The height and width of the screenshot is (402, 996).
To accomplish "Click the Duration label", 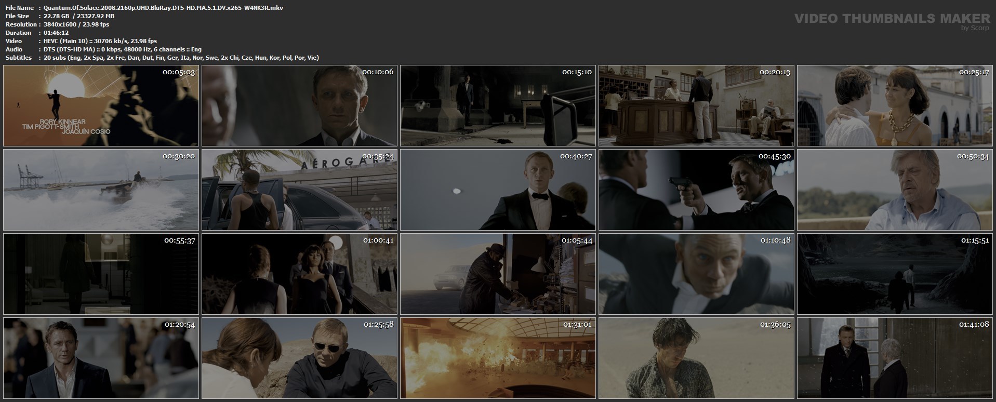I will tap(18, 33).
